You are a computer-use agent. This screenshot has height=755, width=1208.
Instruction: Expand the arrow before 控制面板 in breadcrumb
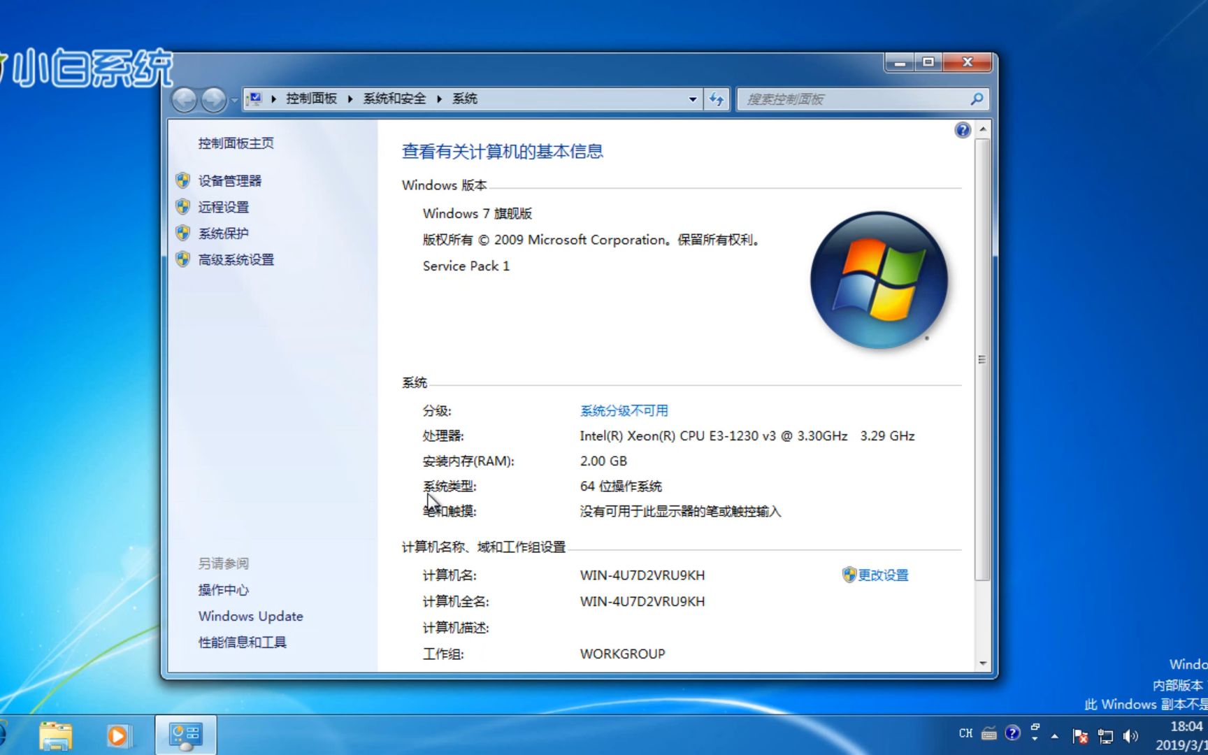click(274, 99)
